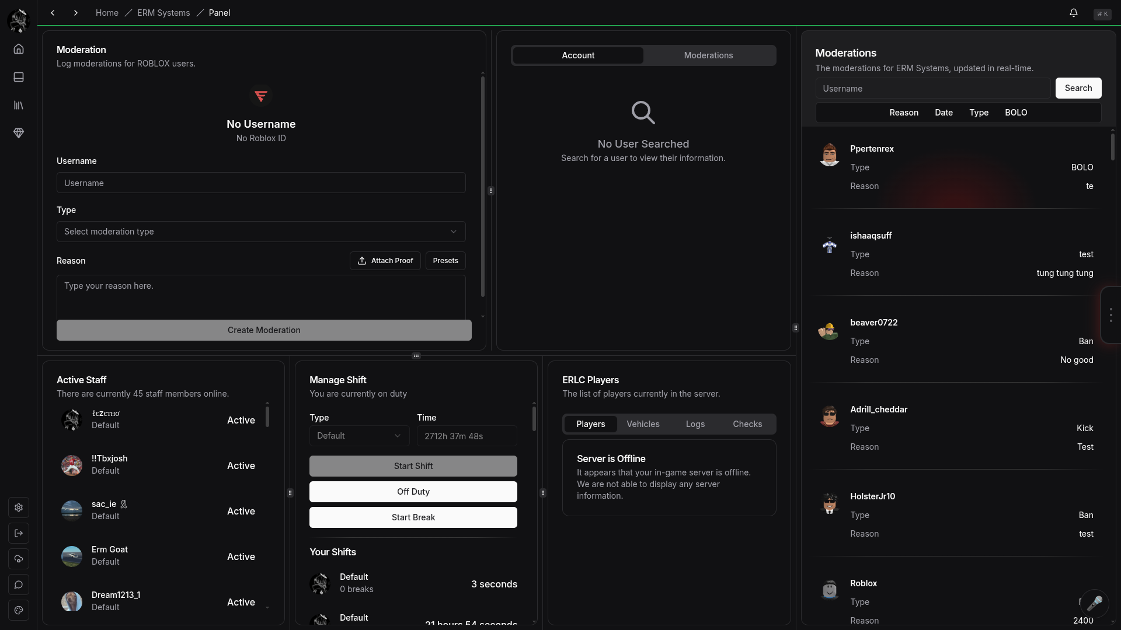Click the microphone floating button
1121x630 pixels.
coord(1094,603)
